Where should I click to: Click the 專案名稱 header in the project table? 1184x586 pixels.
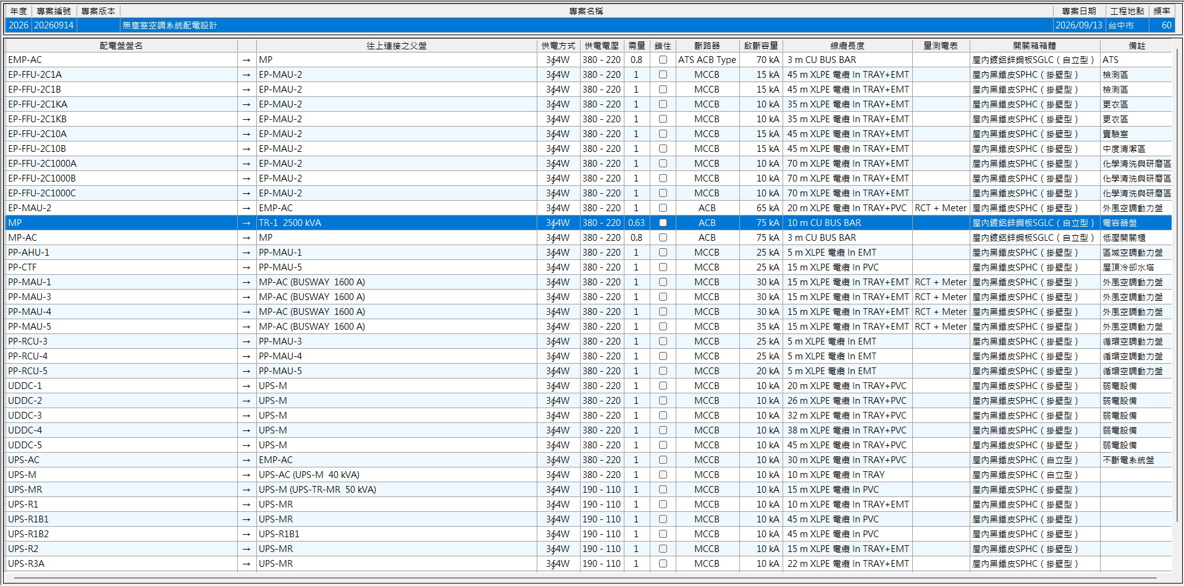click(586, 11)
